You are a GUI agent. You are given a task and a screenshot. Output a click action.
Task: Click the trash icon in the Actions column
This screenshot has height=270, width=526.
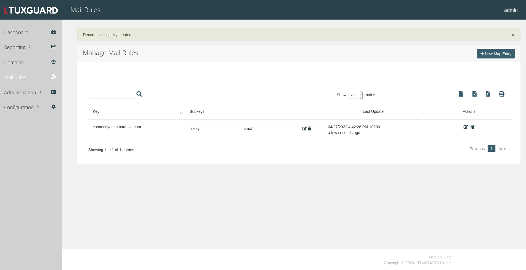(472, 127)
